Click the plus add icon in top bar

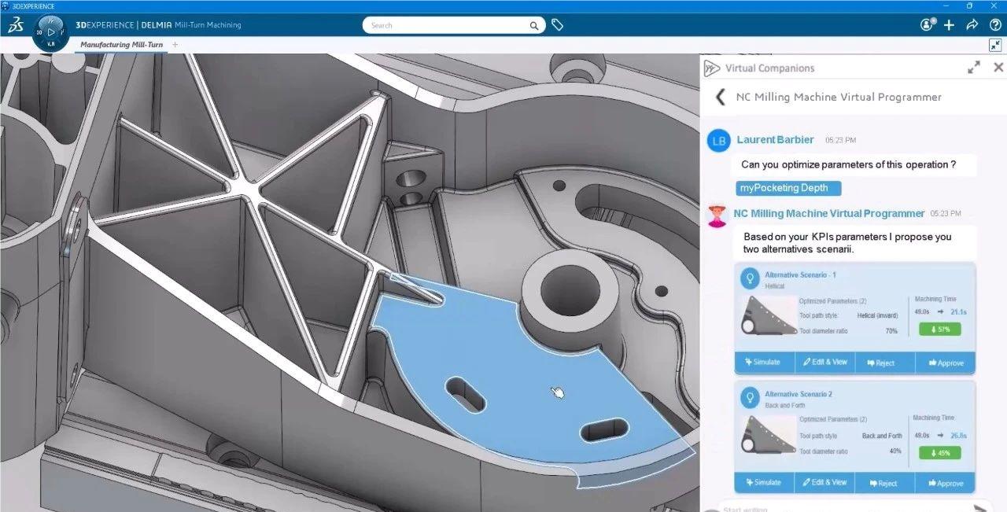point(949,25)
